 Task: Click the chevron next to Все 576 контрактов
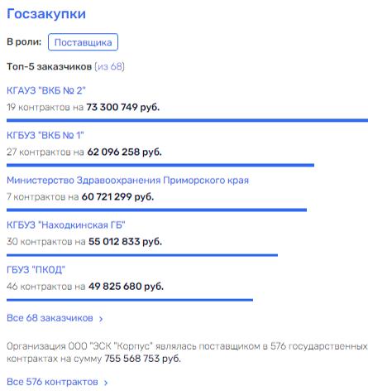point(106,383)
